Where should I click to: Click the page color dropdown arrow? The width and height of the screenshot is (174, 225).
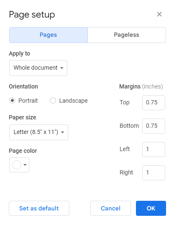pyautogui.click(x=25, y=165)
